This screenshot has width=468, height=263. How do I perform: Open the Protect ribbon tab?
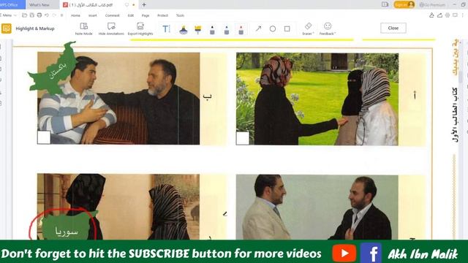(162, 15)
